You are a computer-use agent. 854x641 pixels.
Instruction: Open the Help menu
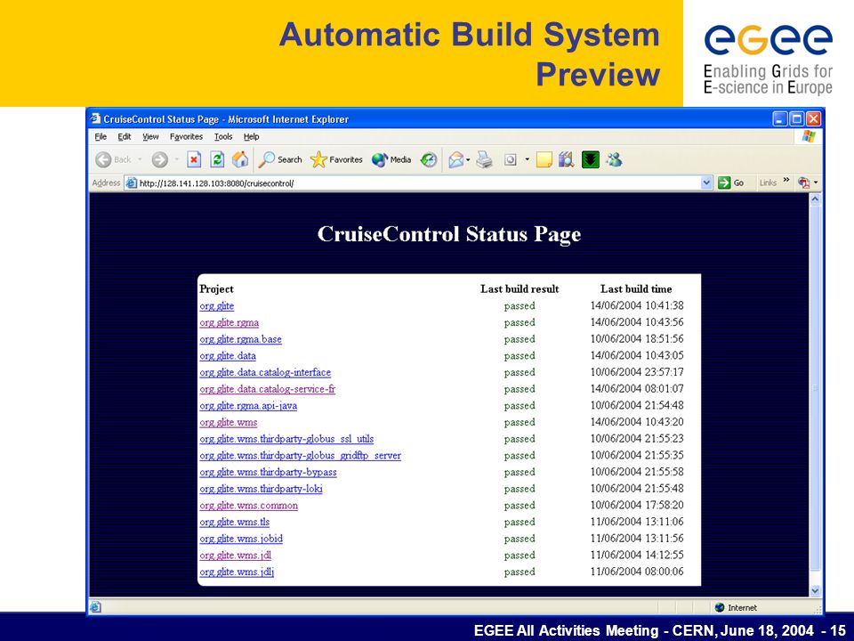click(251, 137)
